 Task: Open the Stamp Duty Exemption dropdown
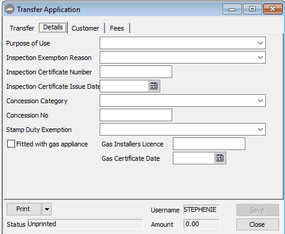point(260,130)
